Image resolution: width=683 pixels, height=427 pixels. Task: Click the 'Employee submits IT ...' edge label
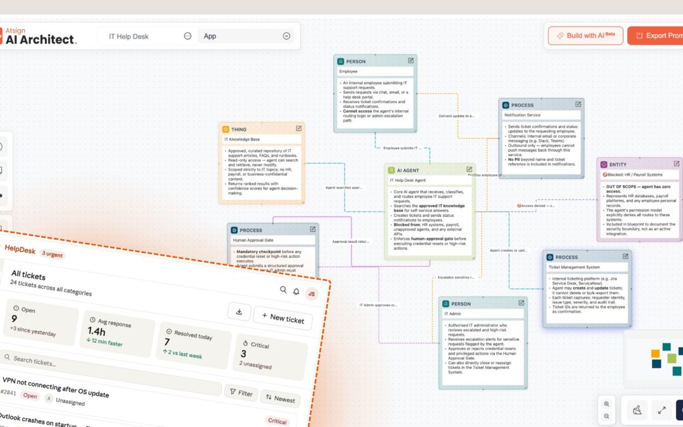402,148
